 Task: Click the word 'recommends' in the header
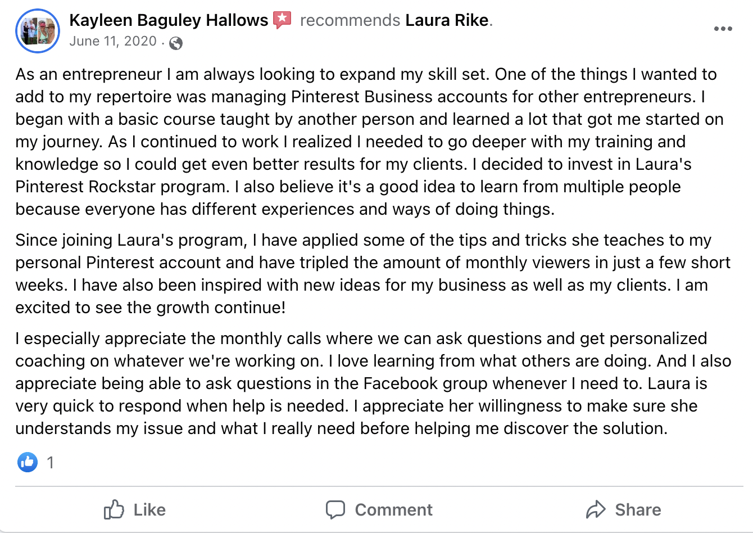click(x=350, y=20)
